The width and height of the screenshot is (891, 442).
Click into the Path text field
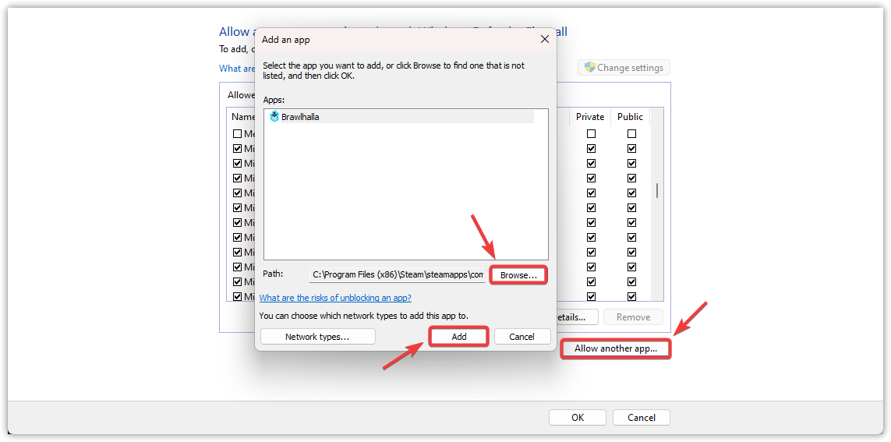coord(398,274)
